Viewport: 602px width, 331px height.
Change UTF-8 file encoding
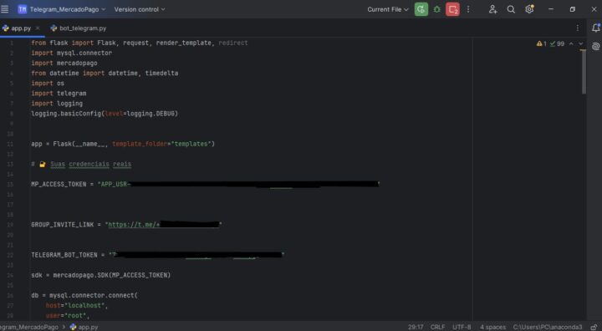462,327
